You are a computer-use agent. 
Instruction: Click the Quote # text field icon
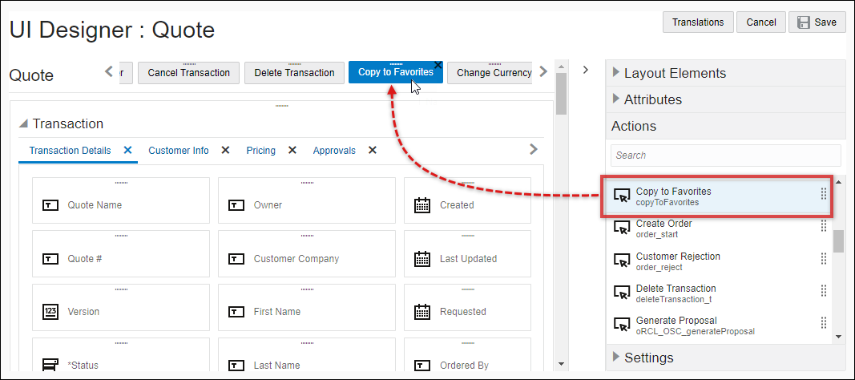point(50,259)
